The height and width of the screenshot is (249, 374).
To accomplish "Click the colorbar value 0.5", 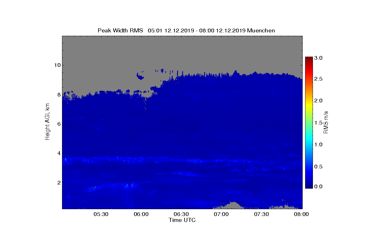I will point(318,167).
